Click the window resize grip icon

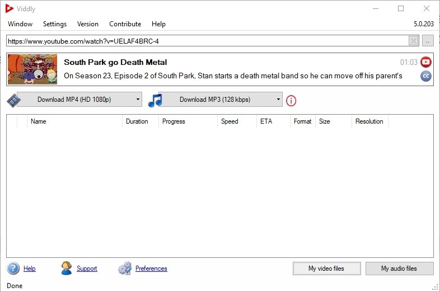(x=435, y=287)
